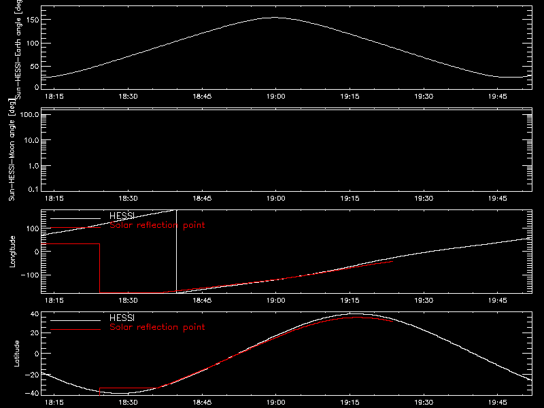Click 0.1 tick on Moon angle axis
The image size is (544, 408).
coord(33,190)
